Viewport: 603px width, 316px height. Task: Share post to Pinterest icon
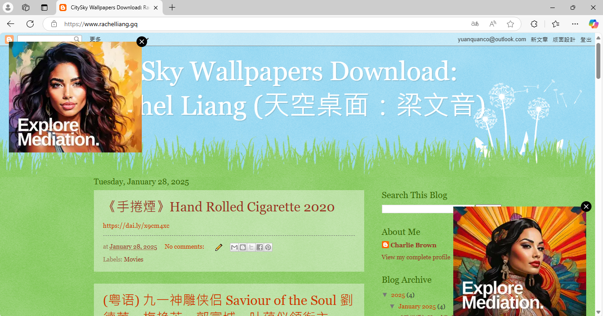coord(268,247)
